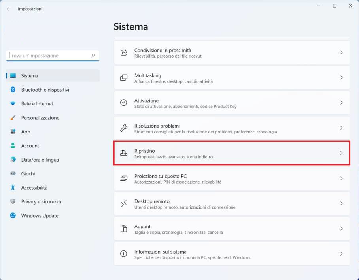Select Privacy e sicurezza in sidebar

pos(41,202)
